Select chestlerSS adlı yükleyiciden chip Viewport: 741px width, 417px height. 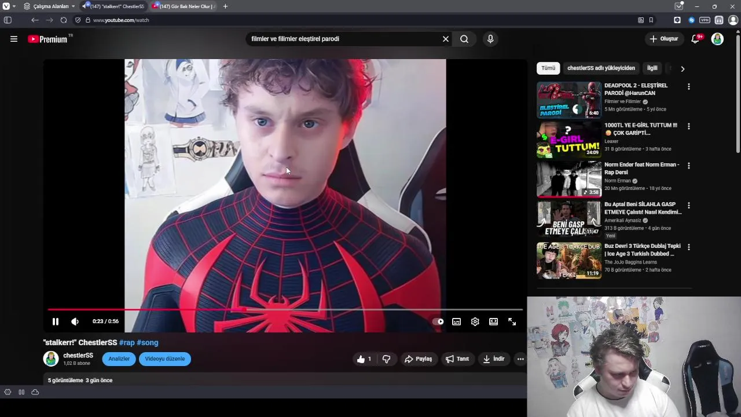601,68
